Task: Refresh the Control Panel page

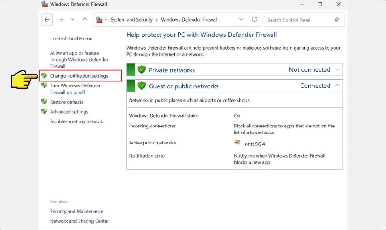Action: tap(255, 19)
